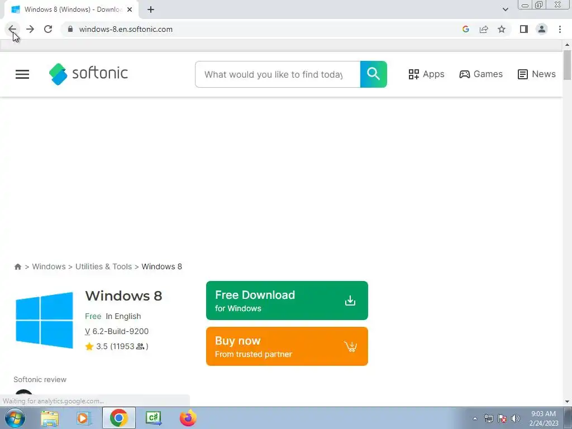The height and width of the screenshot is (429, 572).
Task: Open the Softonic hamburger menu
Action: [x=22, y=74]
